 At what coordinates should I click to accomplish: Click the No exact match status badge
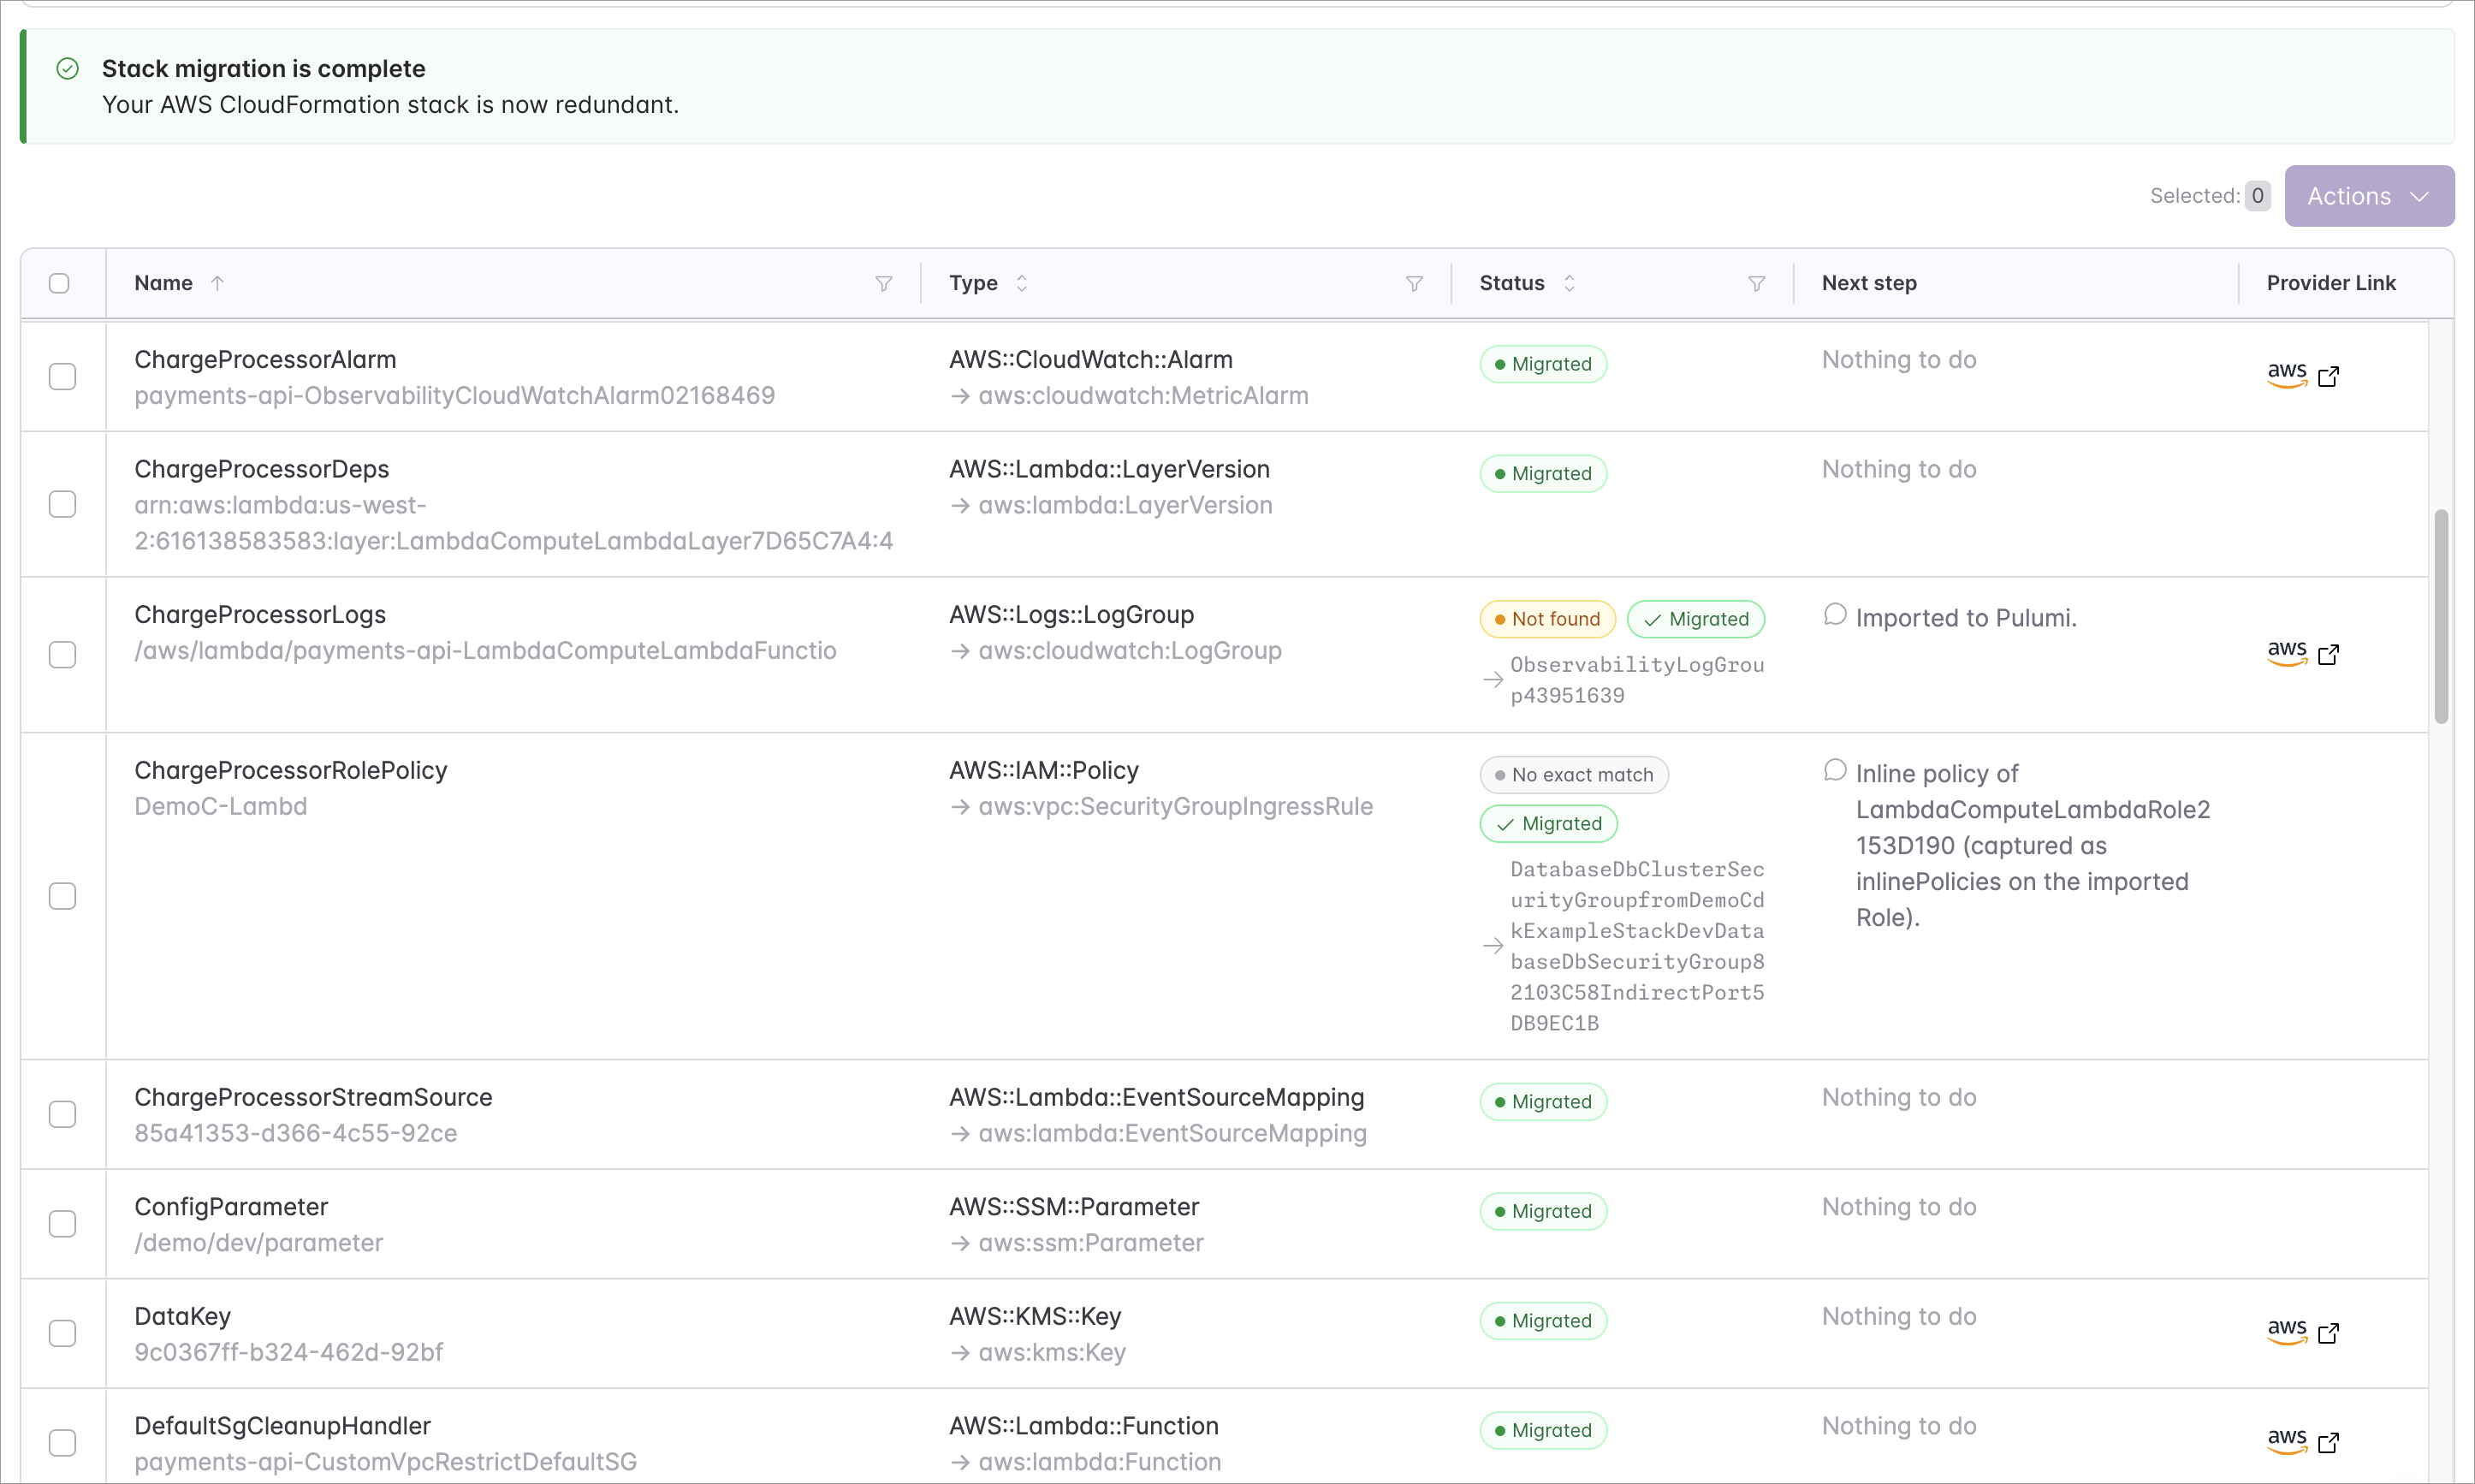1574,775
